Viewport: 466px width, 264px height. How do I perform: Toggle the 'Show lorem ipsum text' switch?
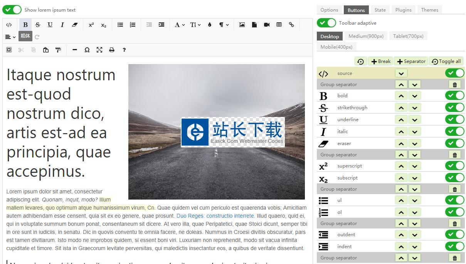[x=12, y=10]
